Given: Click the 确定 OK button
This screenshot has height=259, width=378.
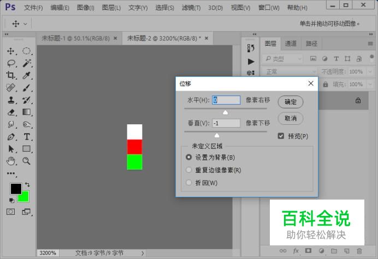Looking at the screenshot, I should tap(291, 102).
